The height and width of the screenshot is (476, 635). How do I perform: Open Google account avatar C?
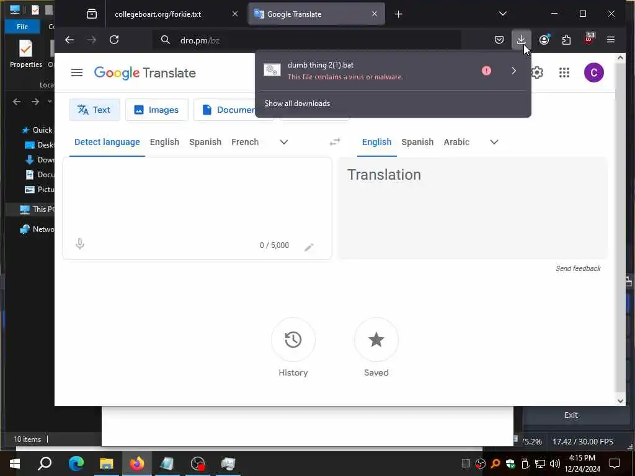click(x=593, y=73)
